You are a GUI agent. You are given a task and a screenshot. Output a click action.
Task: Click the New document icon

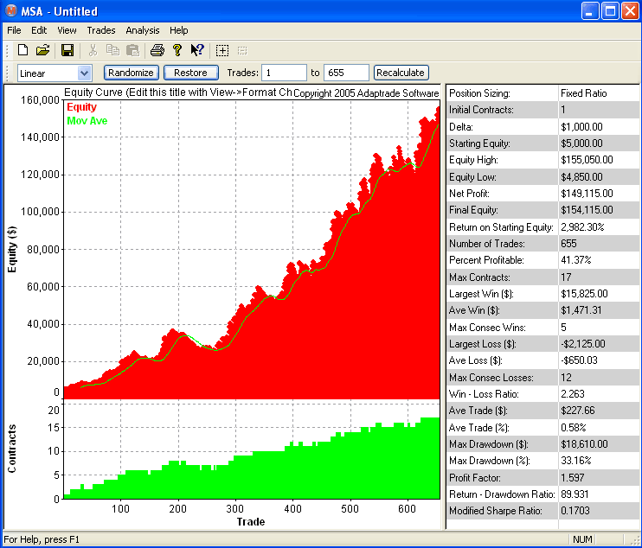(23, 50)
